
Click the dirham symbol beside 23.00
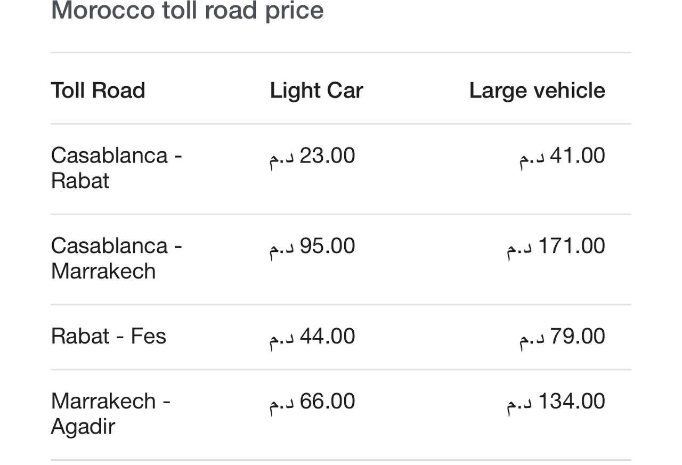coord(281,158)
